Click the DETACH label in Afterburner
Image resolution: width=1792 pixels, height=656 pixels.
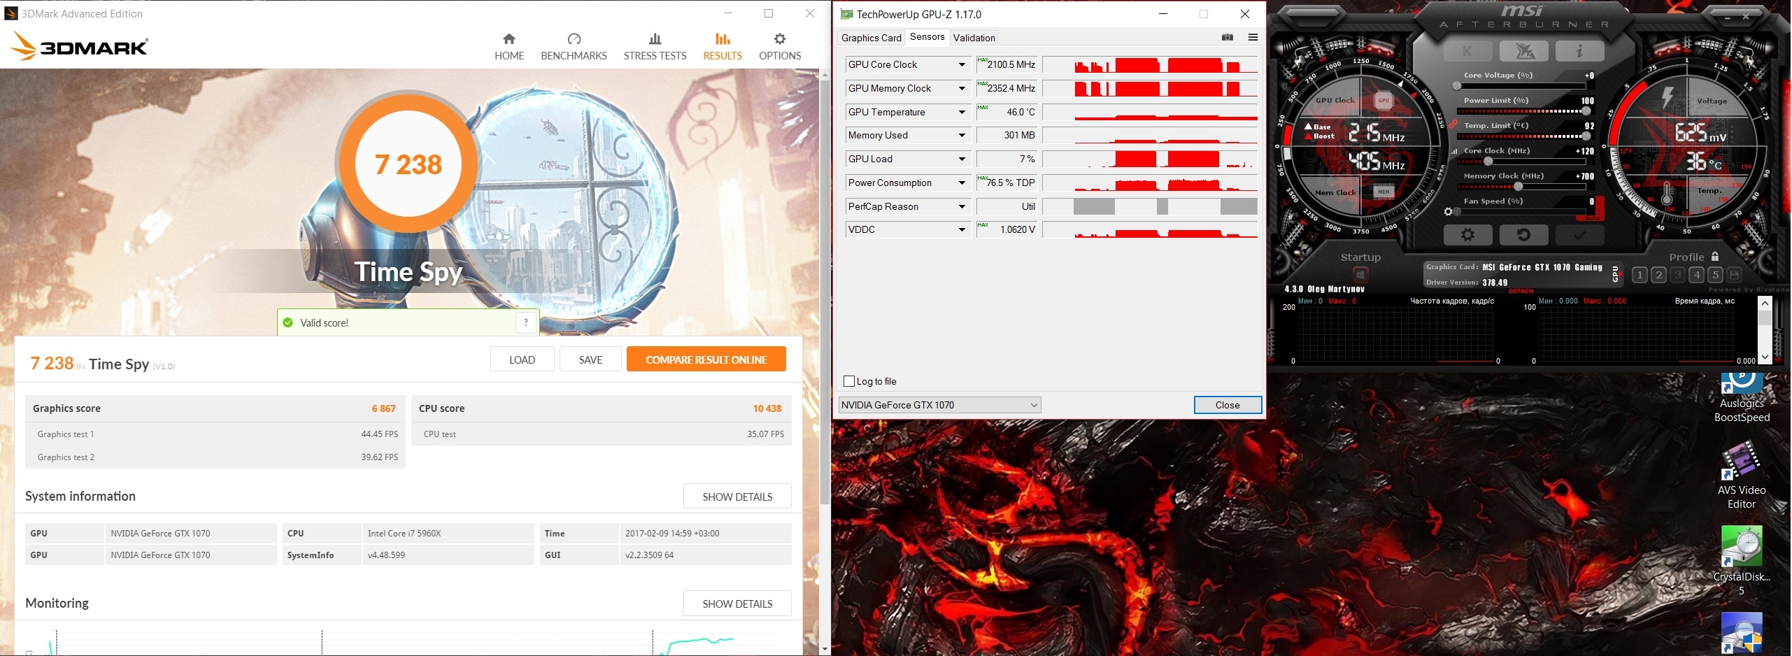(x=1521, y=291)
